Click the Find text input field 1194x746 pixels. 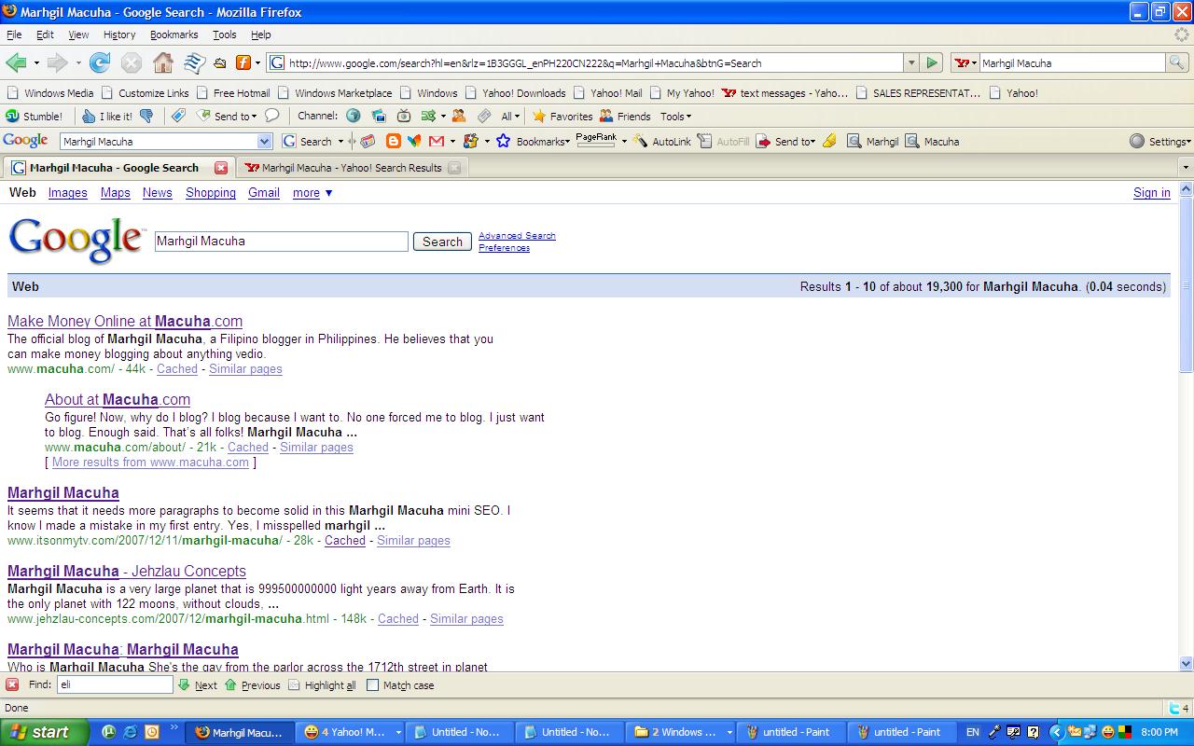coord(115,684)
